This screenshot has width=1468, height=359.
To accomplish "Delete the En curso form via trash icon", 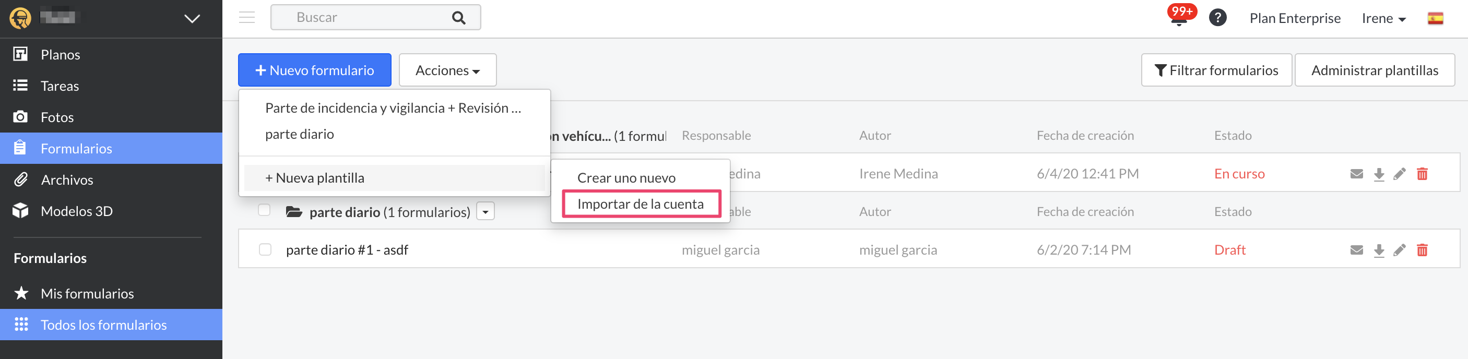I will 1422,174.
